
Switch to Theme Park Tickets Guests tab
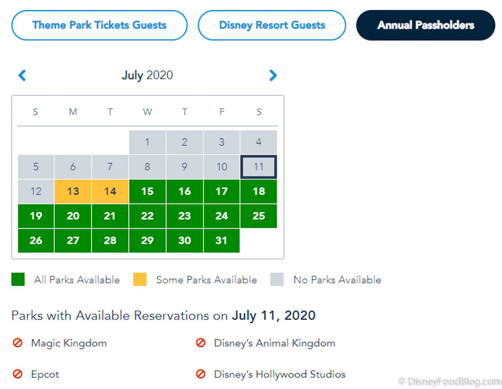point(99,25)
